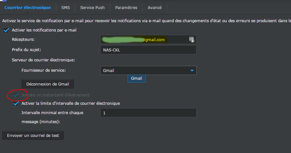Click the minimal interval minutes field
The height and width of the screenshot is (153, 291).
[x=148, y=113]
